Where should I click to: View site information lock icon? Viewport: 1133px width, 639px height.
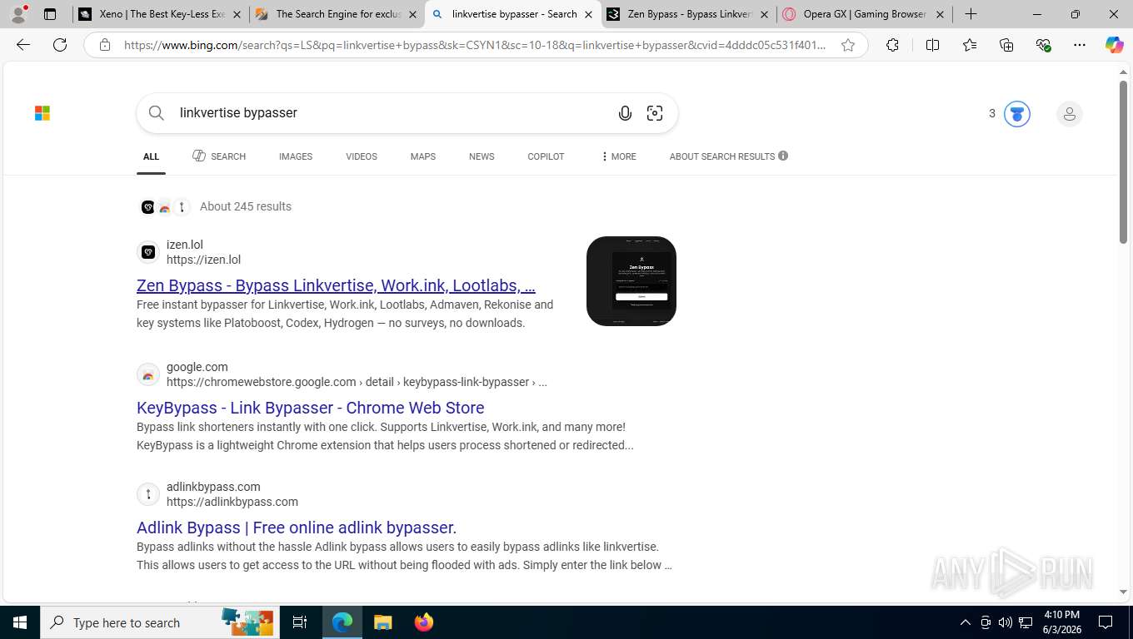click(105, 45)
